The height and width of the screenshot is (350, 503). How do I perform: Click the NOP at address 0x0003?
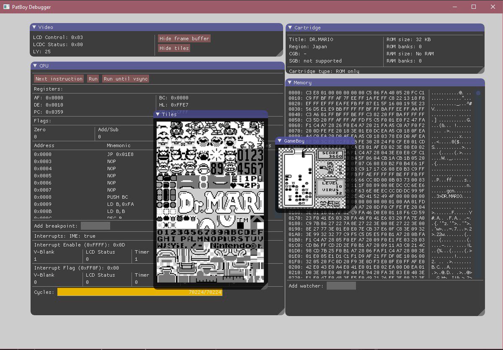click(x=111, y=162)
